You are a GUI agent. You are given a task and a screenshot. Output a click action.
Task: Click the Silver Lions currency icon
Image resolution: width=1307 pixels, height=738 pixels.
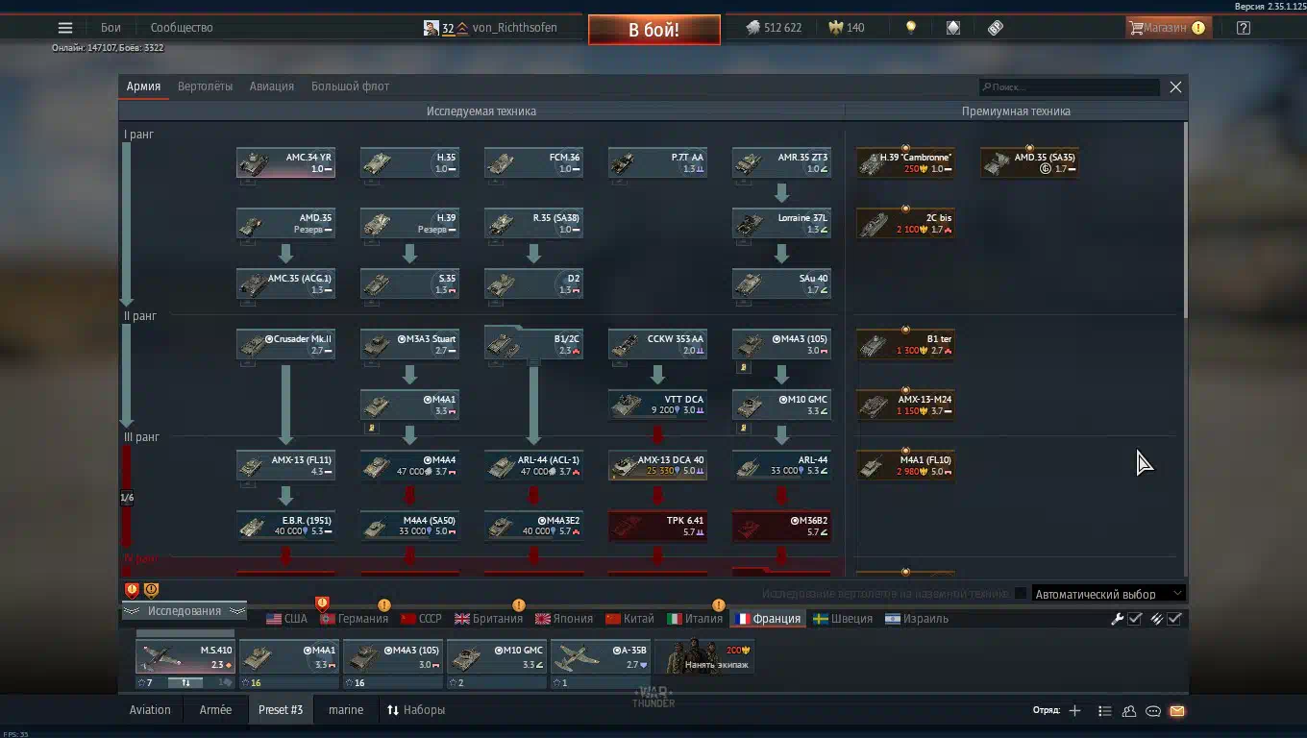tap(752, 28)
